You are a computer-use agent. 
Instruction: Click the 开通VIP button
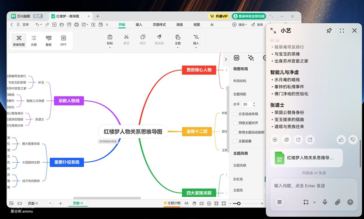coord(219,16)
